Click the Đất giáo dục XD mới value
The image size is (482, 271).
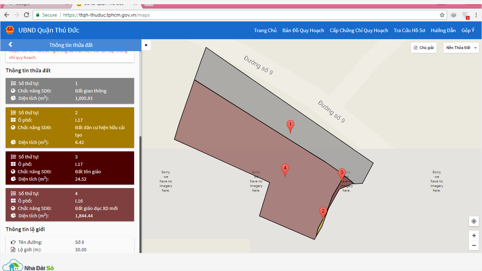point(96,208)
